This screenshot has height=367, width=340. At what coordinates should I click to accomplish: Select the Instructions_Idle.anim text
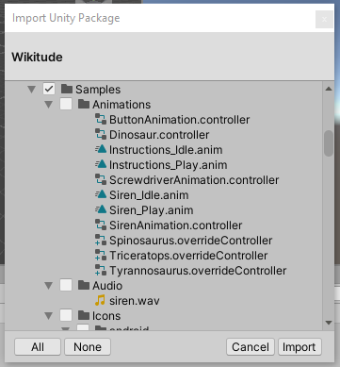[x=166, y=150]
